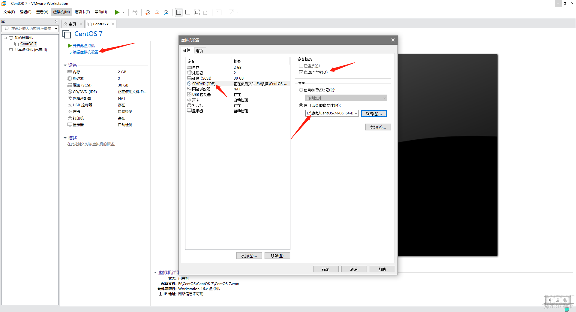
Task: Open the snapshot manager icon
Action: tap(166, 12)
